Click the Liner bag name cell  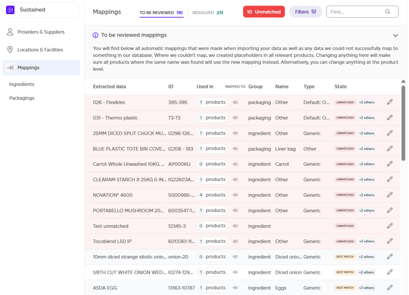coord(285,149)
